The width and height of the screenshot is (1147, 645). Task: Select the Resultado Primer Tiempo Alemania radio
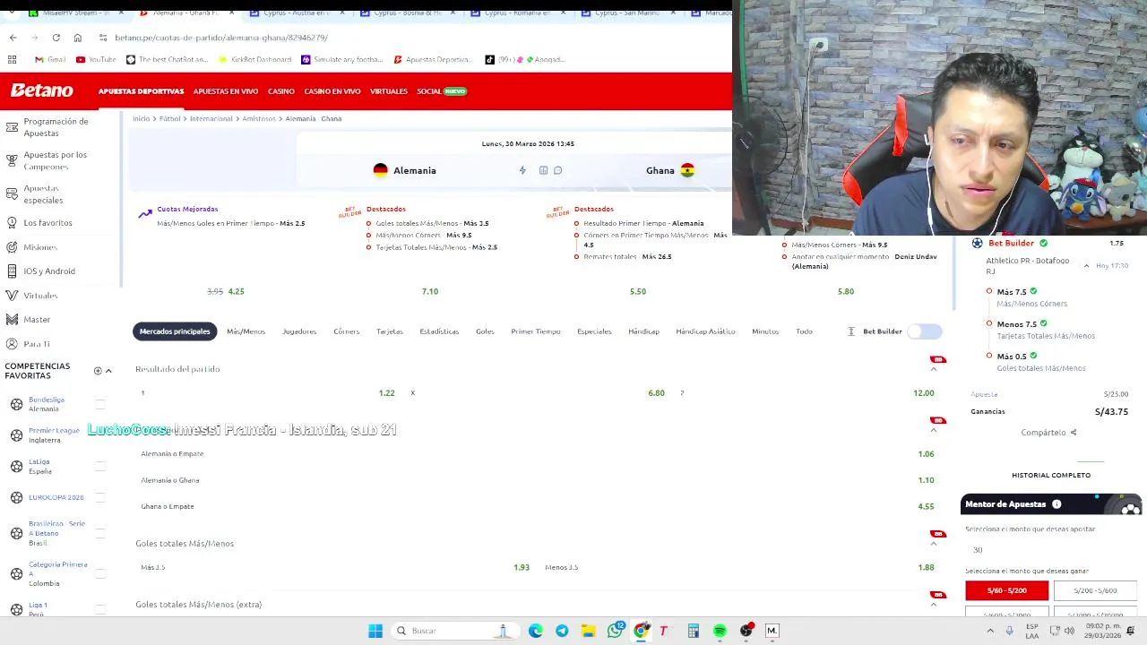pos(576,223)
